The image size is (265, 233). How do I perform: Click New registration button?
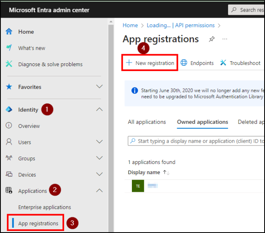tap(150, 62)
